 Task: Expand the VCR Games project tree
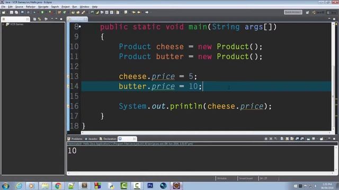[x=3, y=24]
